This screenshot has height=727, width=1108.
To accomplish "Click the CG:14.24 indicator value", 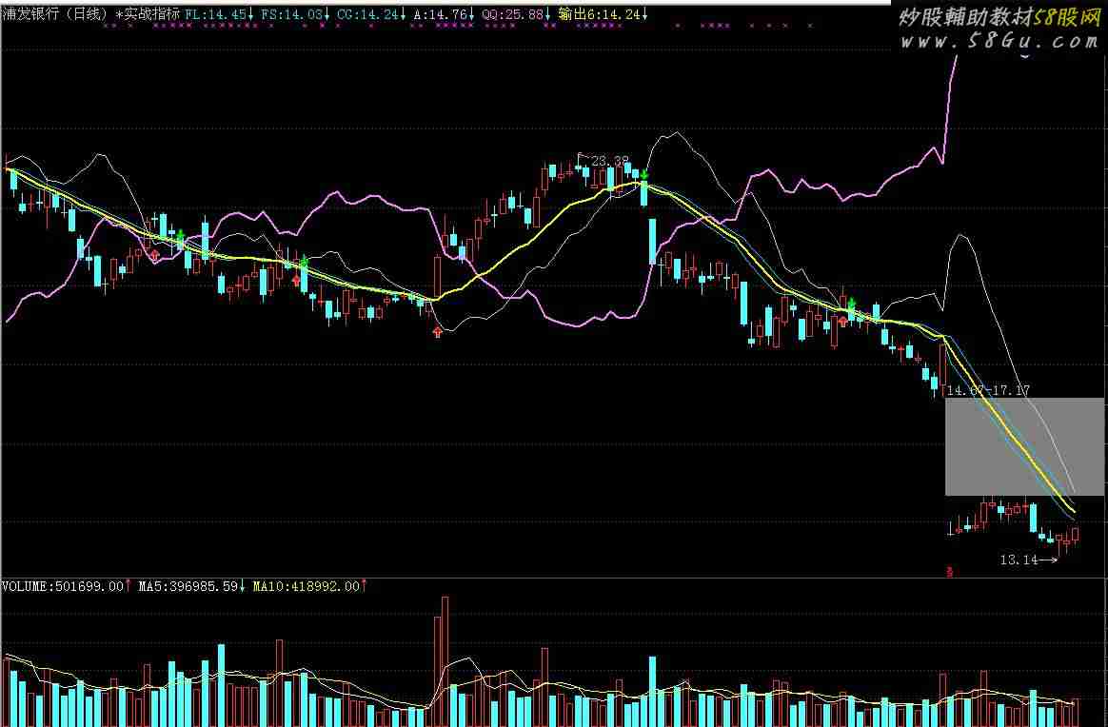I will point(371,14).
